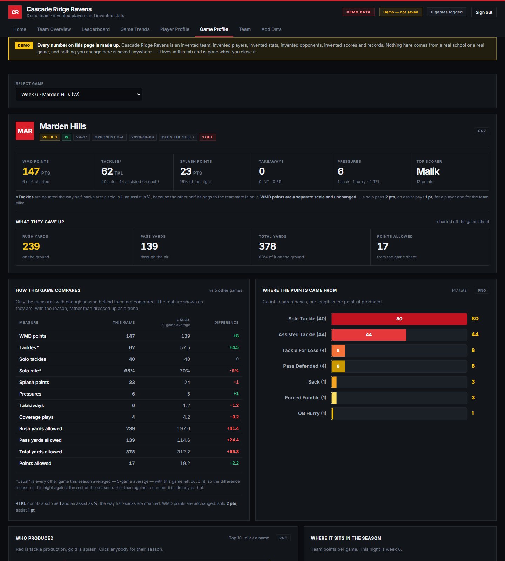This screenshot has height=561, width=505.
Task: Click the Rush Yards 239 stat card
Action: [x=75, y=247]
